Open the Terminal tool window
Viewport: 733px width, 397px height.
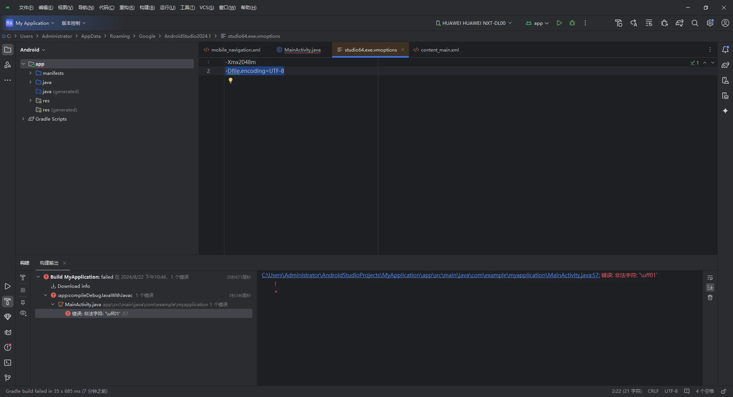[7, 363]
